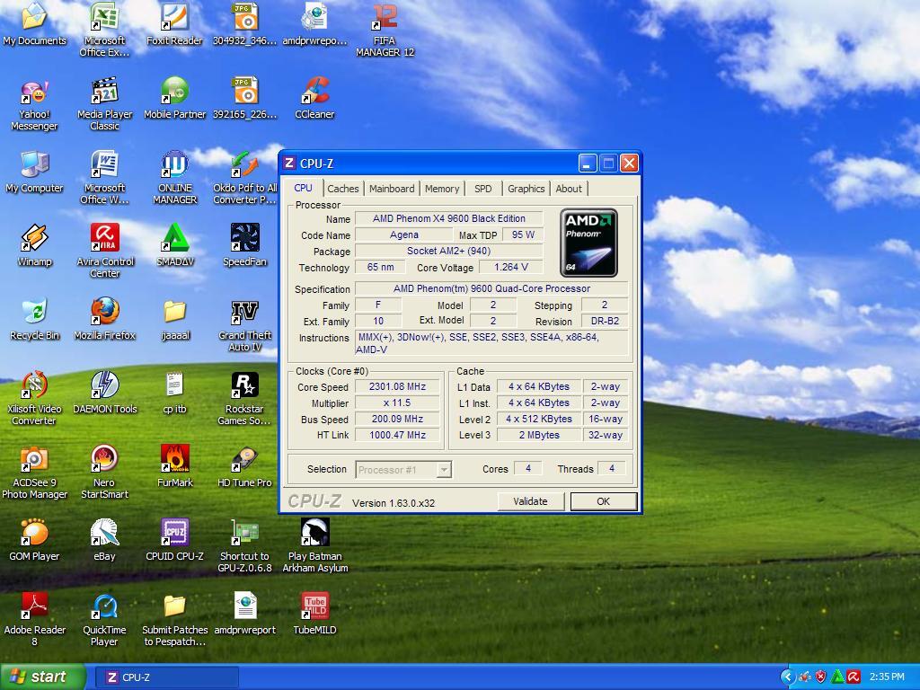The width and height of the screenshot is (920, 690).
Task: Click the Core Speed value 2301.08 MHz
Action: pyautogui.click(x=397, y=386)
